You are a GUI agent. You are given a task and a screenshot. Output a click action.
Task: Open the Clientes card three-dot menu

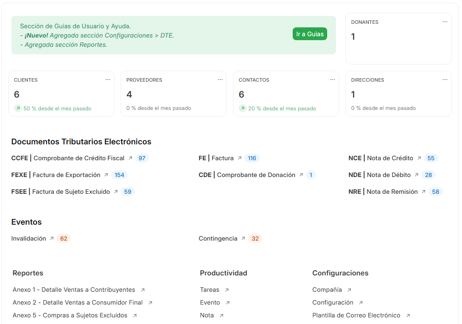(108, 79)
